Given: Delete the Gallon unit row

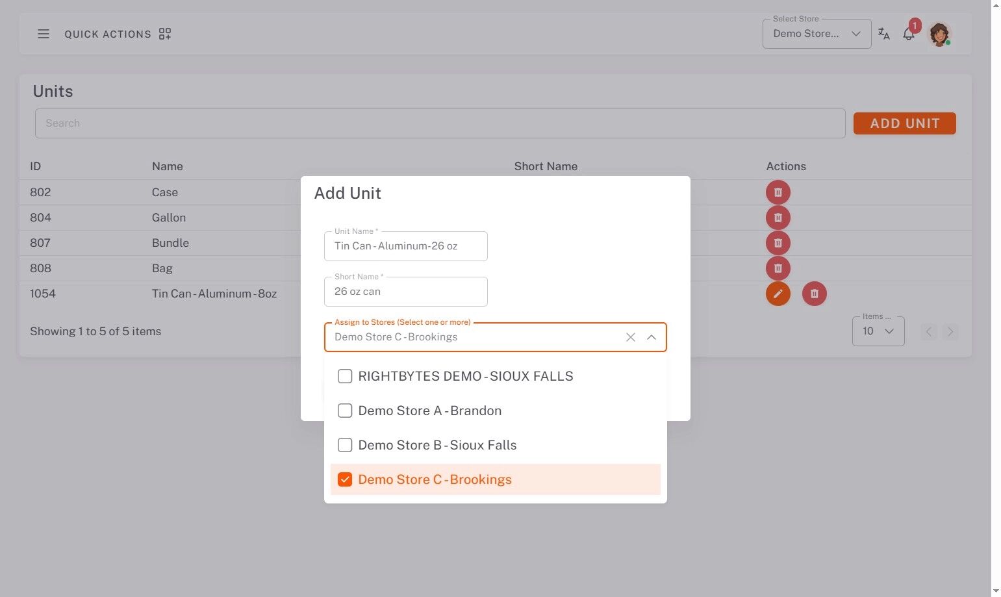Looking at the screenshot, I should [778, 218].
